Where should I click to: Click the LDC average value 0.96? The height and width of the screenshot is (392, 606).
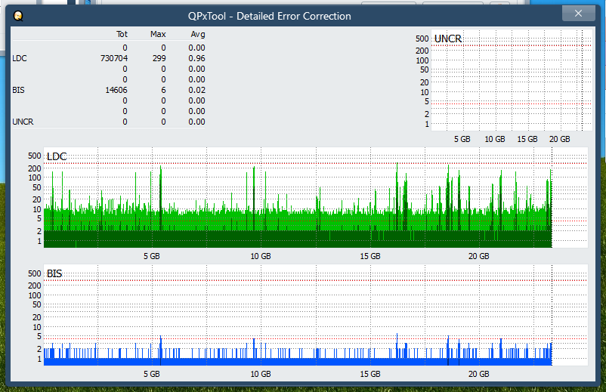pyautogui.click(x=196, y=58)
